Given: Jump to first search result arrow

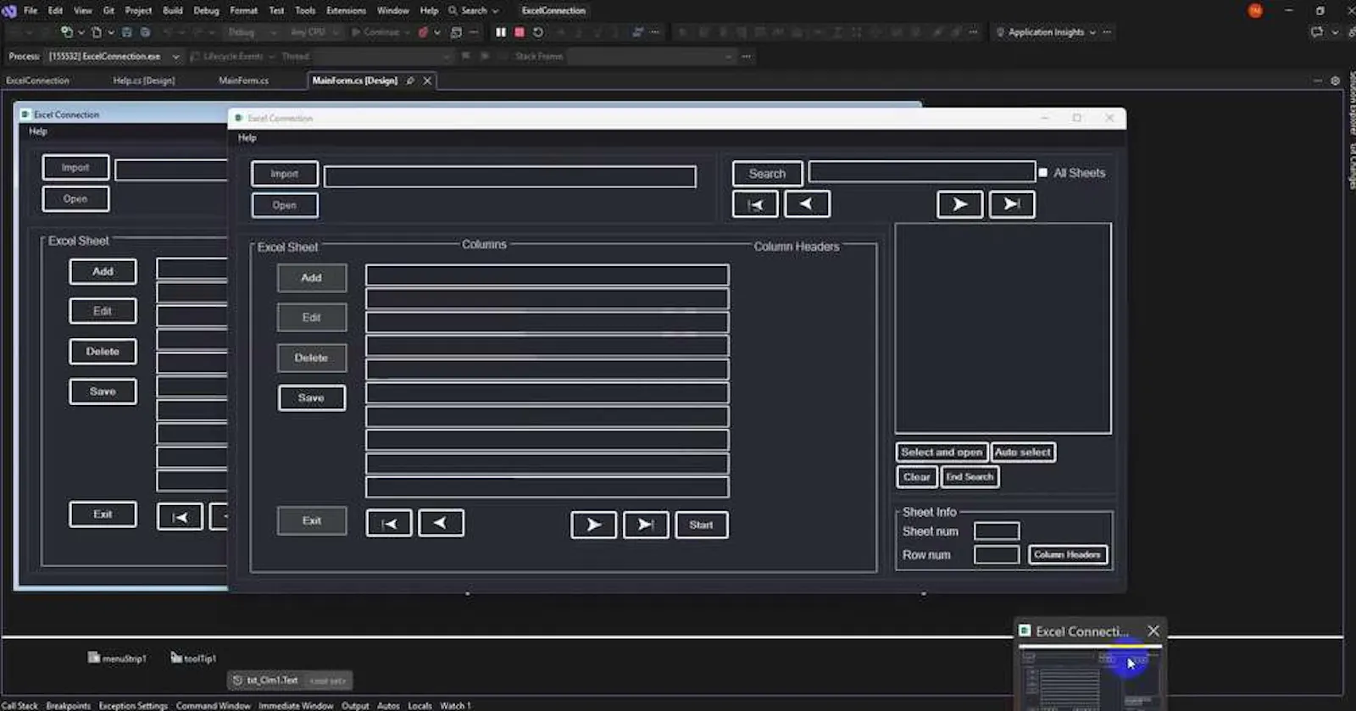Looking at the screenshot, I should click(755, 204).
